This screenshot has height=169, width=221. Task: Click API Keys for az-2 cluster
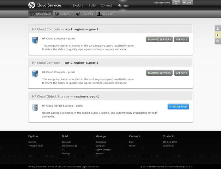[x=181, y=73]
